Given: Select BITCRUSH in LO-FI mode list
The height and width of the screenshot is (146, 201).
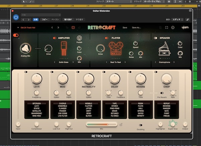Looking at the screenshot, I should click(x=37, y=103).
